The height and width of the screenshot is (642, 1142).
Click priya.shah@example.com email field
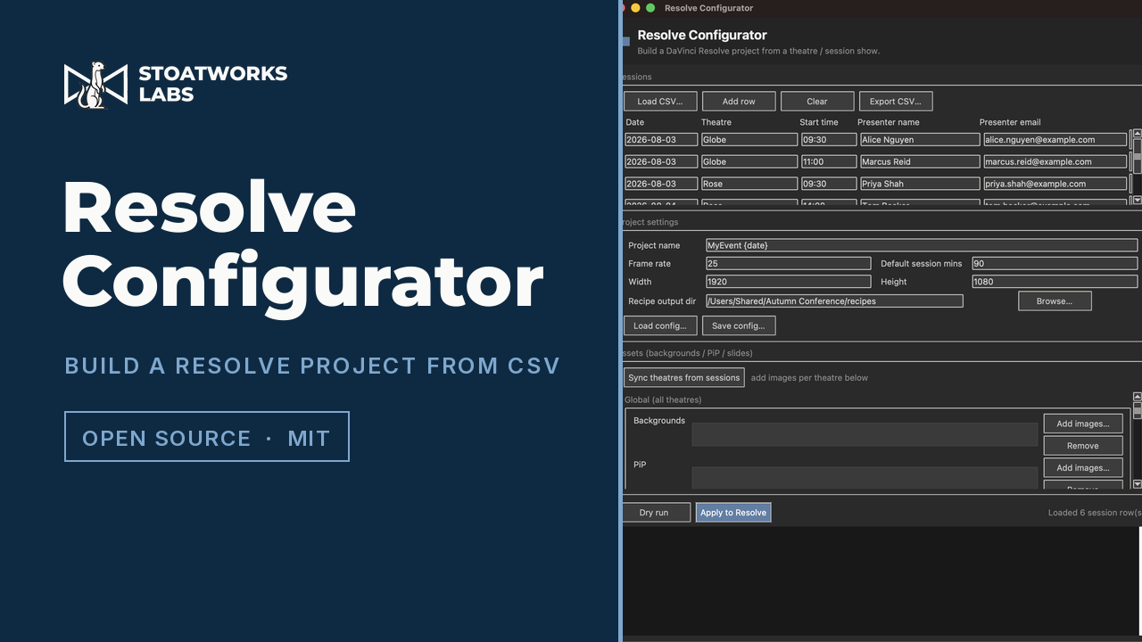[x=1055, y=184]
